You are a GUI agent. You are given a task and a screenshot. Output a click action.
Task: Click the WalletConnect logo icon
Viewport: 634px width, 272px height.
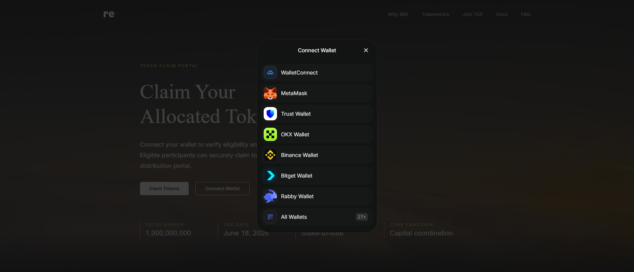[x=270, y=72]
